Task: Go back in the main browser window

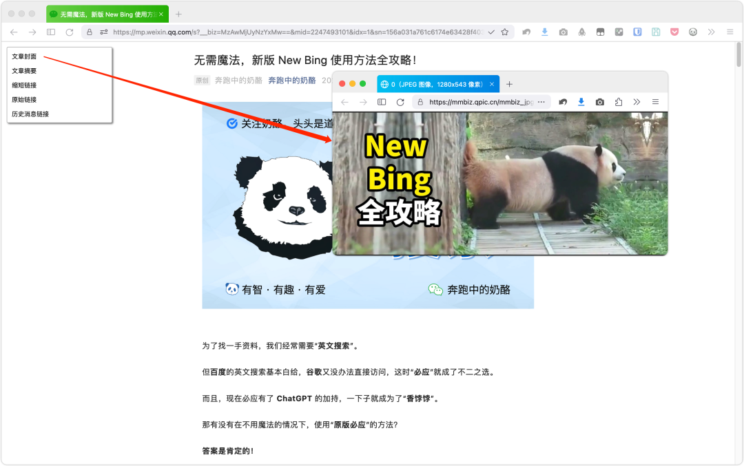Action: 14,32
